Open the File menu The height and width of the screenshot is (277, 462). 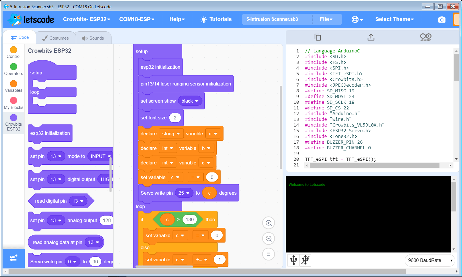click(326, 19)
